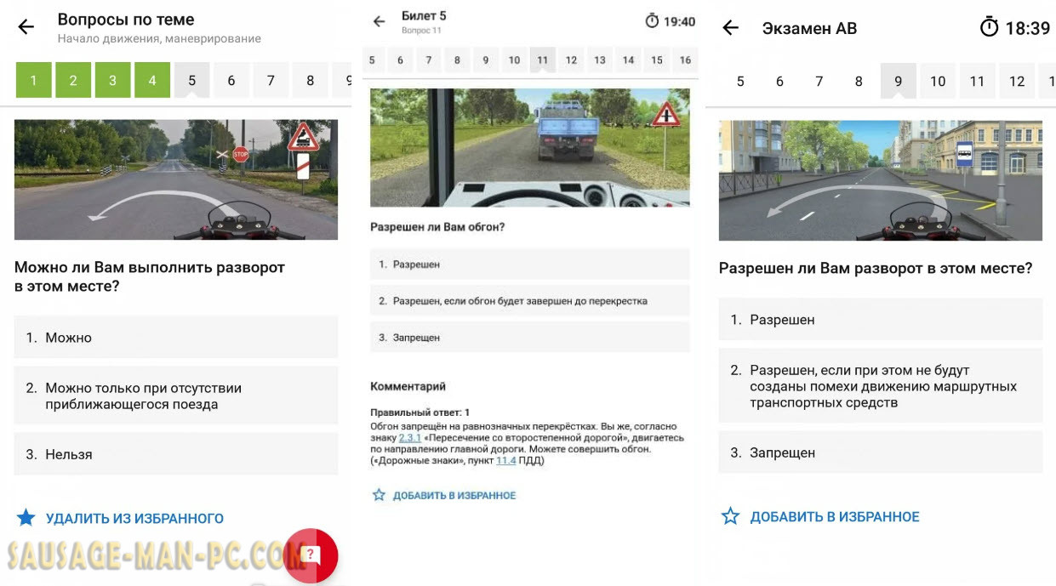Select 'Запрещен' in the Экзамен АВ question

tap(880, 453)
